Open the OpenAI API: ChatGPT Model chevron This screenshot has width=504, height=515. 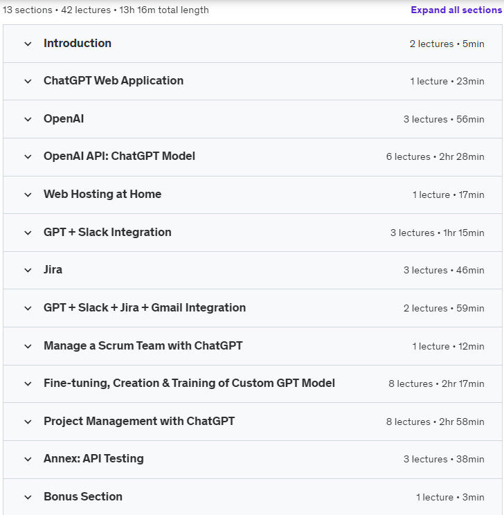28,156
